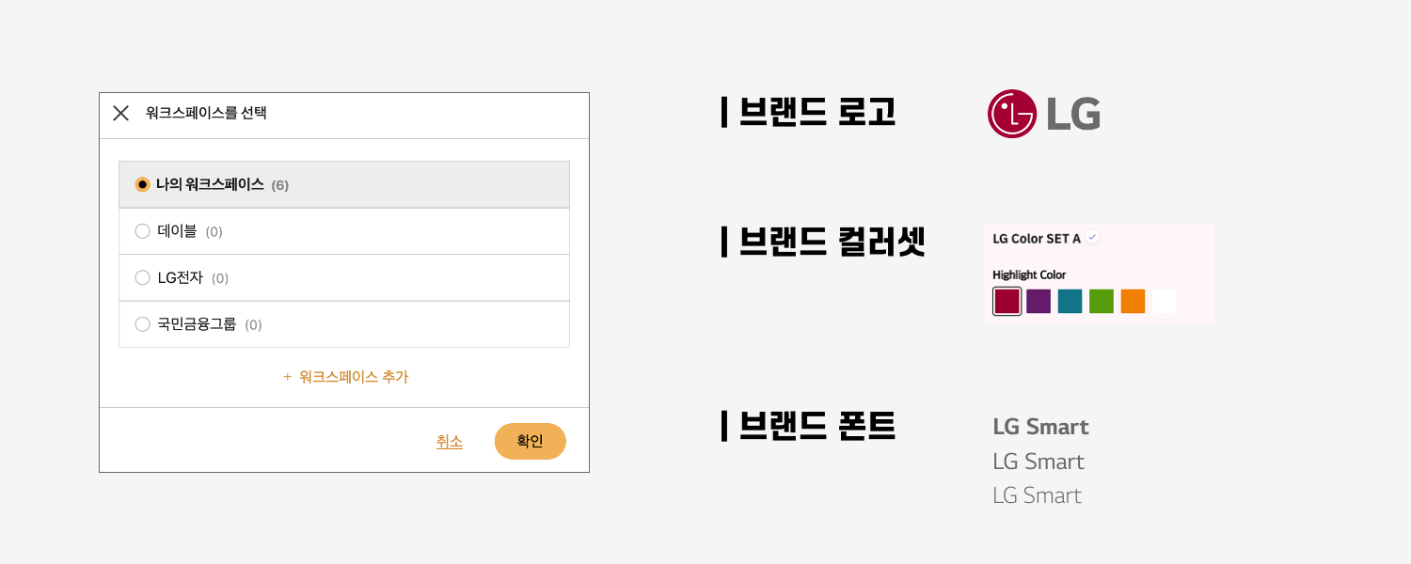The height and width of the screenshot is (564, 1411).
Task: Select the orange highlight color swatch
Action: tap(1133, 302)
